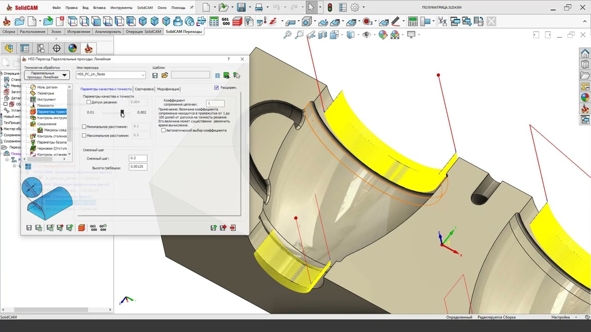Switch to the Операция SolidCAM ribbon tab
591x332 pixels.
[144, 32]
